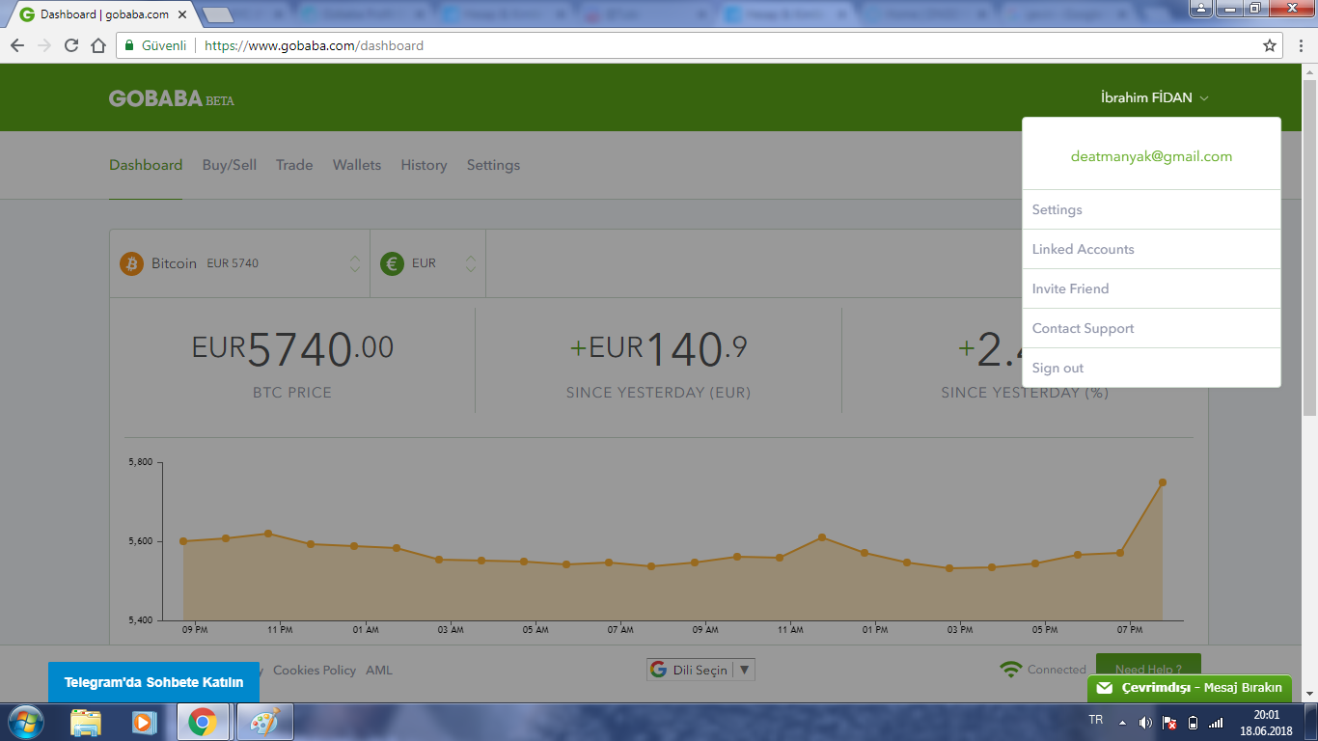Click the envelope icon in the chat widget
Image resolution: width=1318 pixels, height=741 pixels.
click(1105, 688)
